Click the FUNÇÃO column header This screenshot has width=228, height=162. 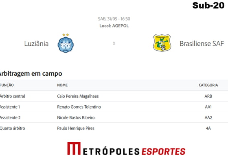[x=7, y=85]
